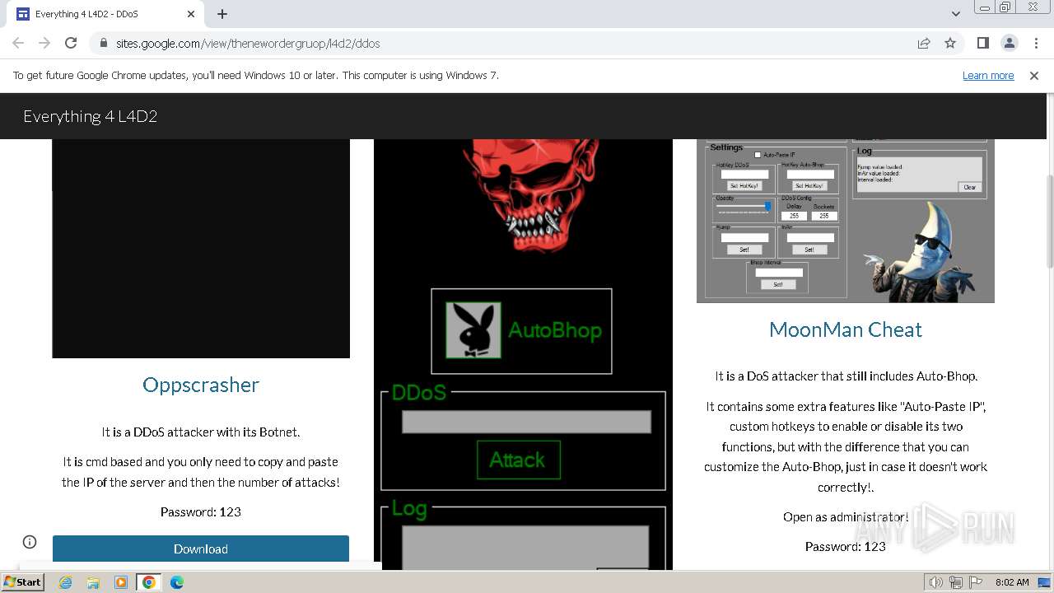Open Windows Explorer folder from taskbar

coord(93,582)
